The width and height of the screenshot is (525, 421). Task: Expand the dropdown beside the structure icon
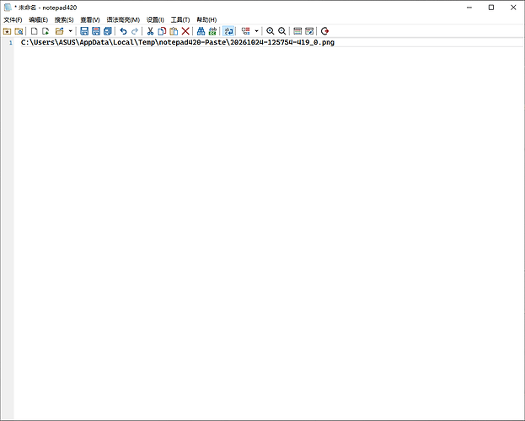(256, 31)
